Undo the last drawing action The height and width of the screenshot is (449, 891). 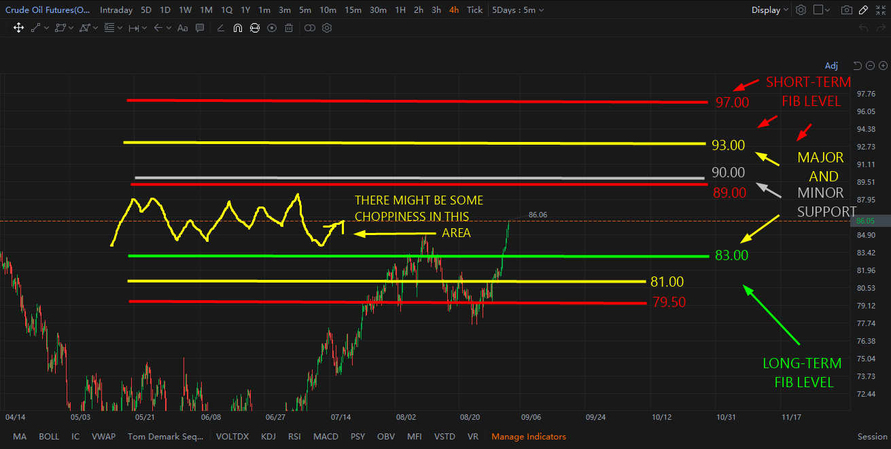[864, 28]
